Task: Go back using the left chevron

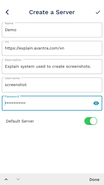Action: 7,12
